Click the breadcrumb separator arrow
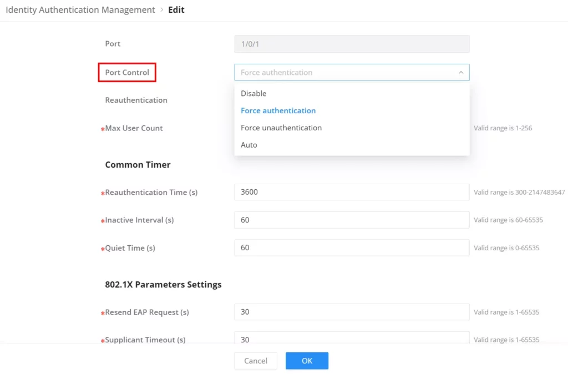The height and width of the screenshot is (374, 568). tap(161, 10)
